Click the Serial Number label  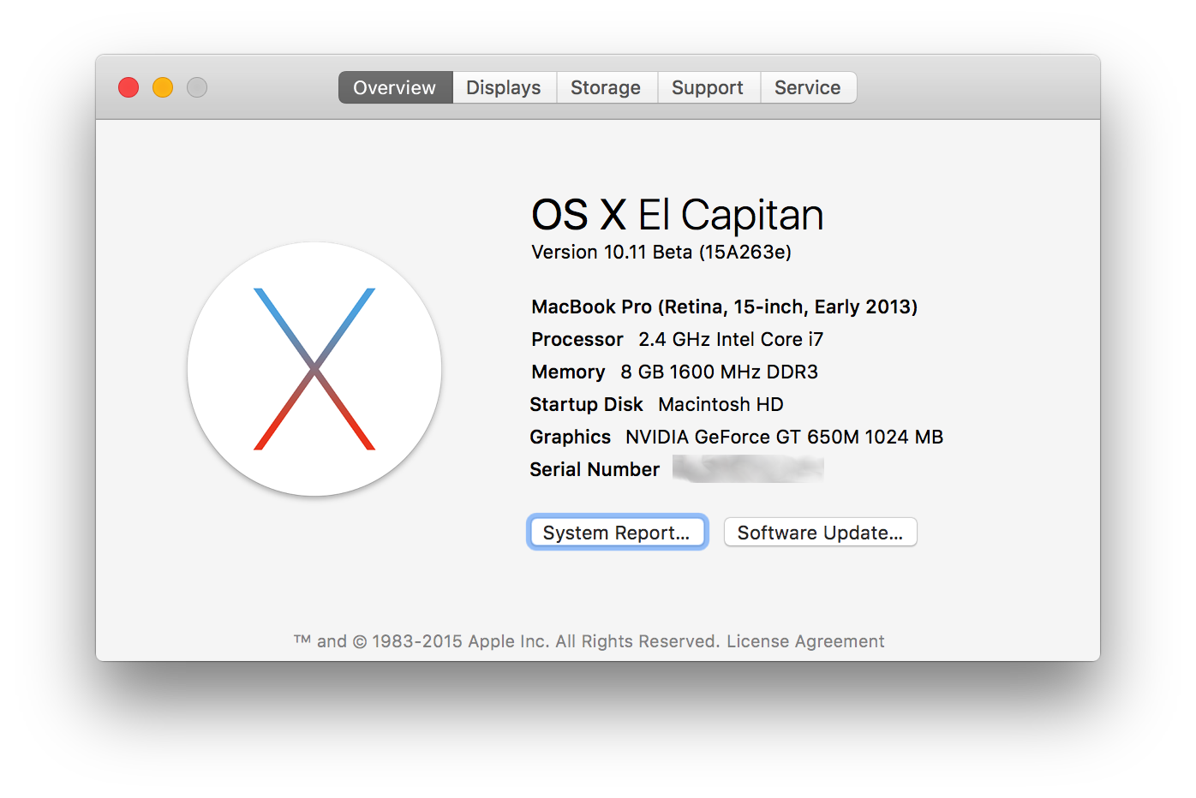click(595, 469)
